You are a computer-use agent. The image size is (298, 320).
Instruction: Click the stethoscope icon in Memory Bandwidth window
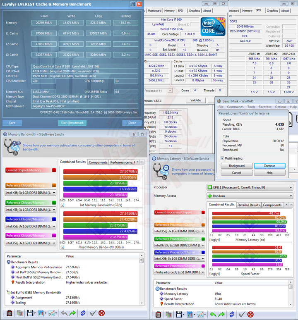point(12,147)
